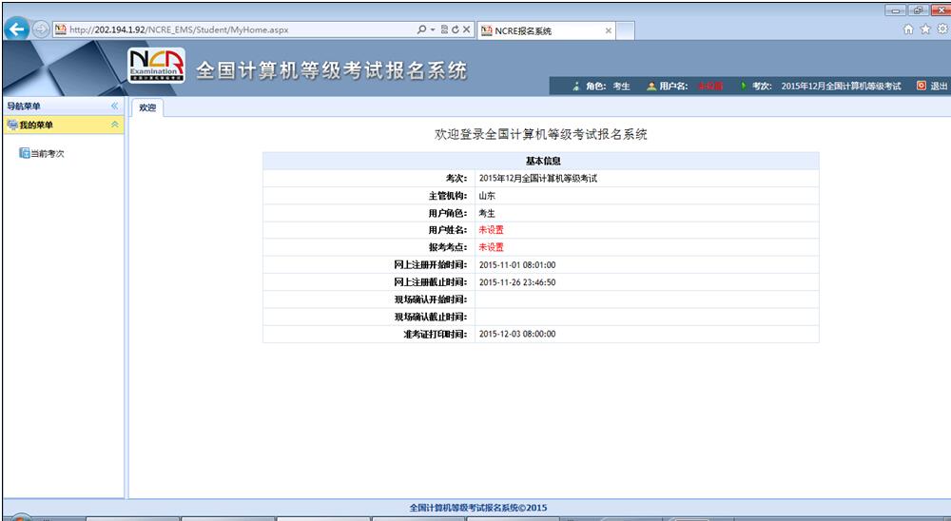Collapse the 我的菜单 section chevron

[x=115, y=125]
